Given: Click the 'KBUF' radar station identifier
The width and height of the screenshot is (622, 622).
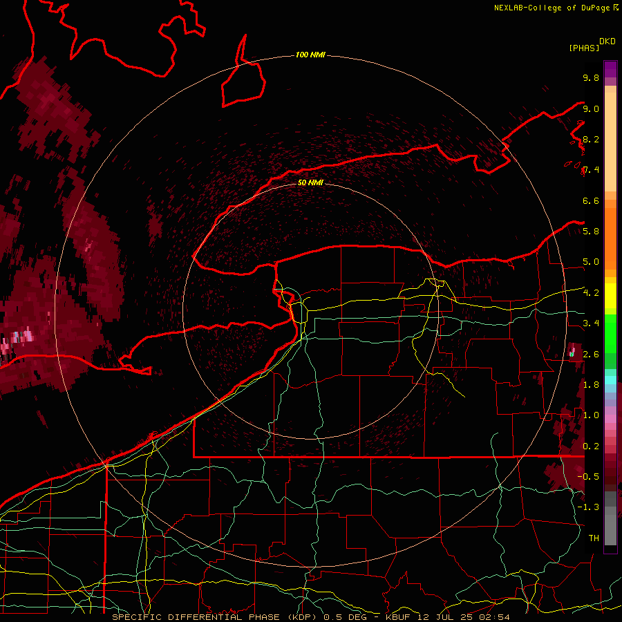Looking at the screenshot, I should 398,617.
